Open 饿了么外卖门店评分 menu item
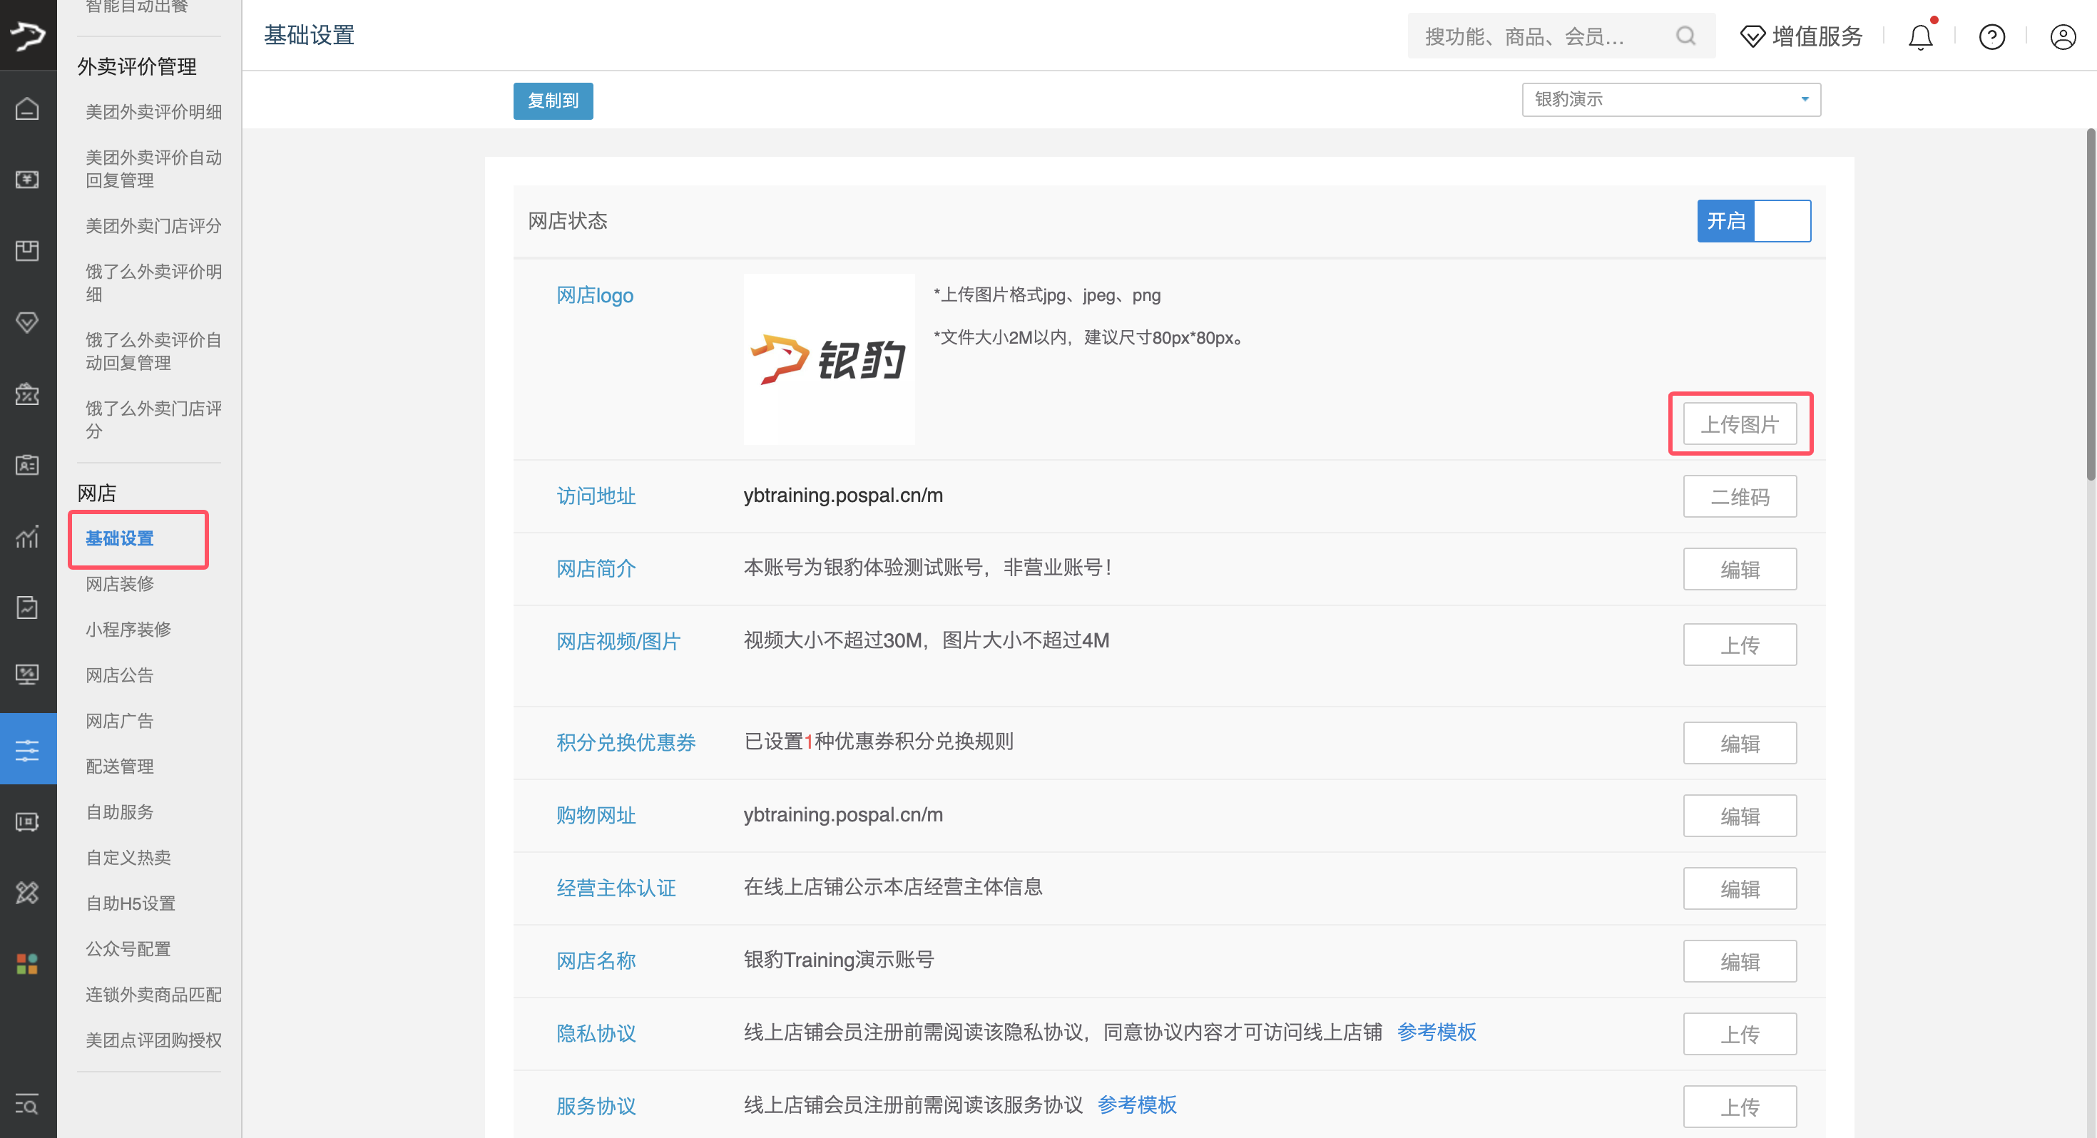 pos(154,419)
